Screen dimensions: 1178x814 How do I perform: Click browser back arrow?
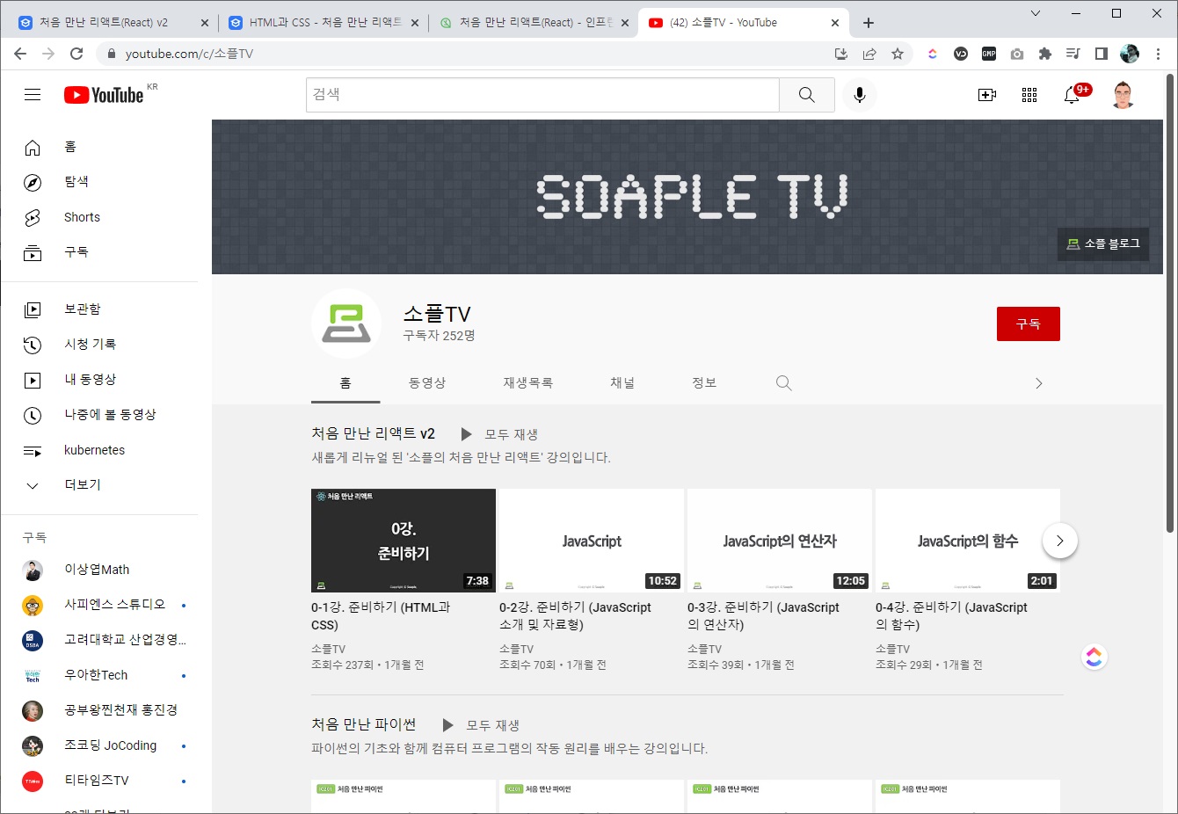point(20,54)
